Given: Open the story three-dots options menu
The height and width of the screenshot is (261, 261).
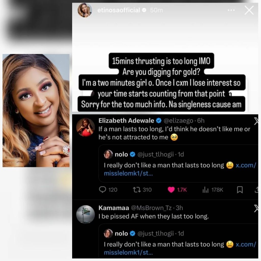Looking at the screenshot, I should (231, 10).
